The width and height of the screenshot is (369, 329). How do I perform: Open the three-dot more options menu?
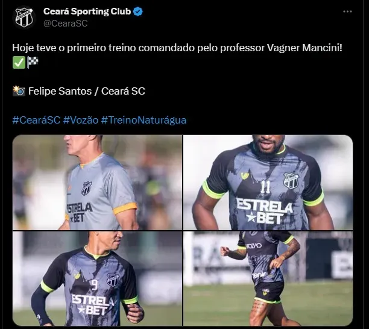pyautogui.click(x=347, y=11)
